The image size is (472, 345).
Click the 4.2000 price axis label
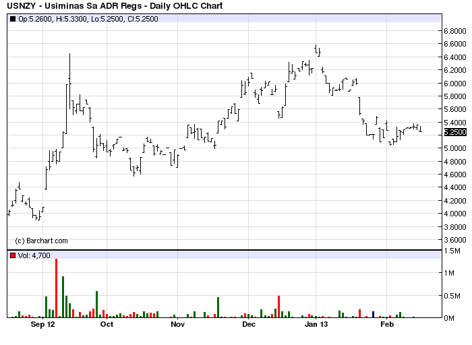click(455, 201)
